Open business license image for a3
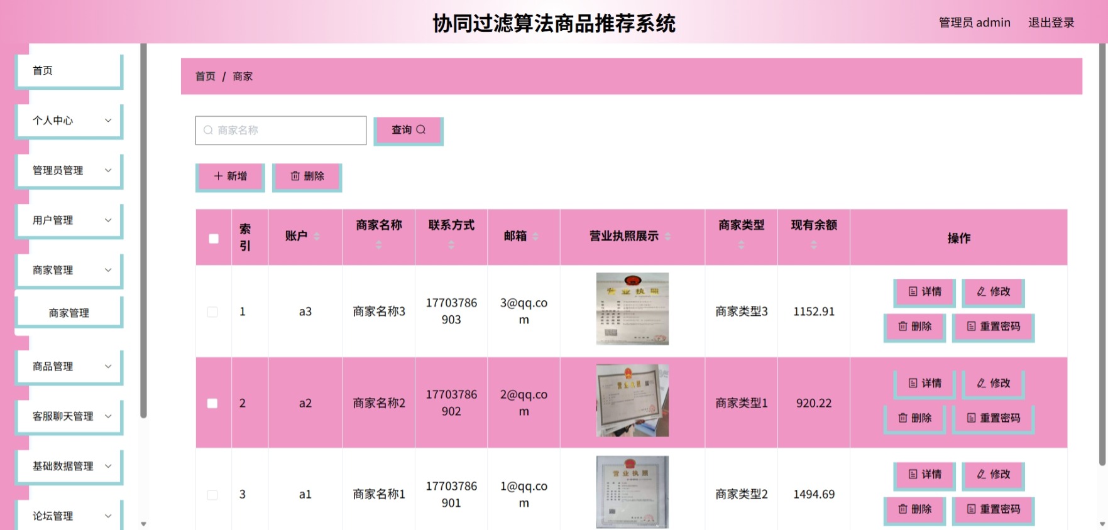Image resolution: width=1108 pixels, height=530 pixels. click(632, 309)
